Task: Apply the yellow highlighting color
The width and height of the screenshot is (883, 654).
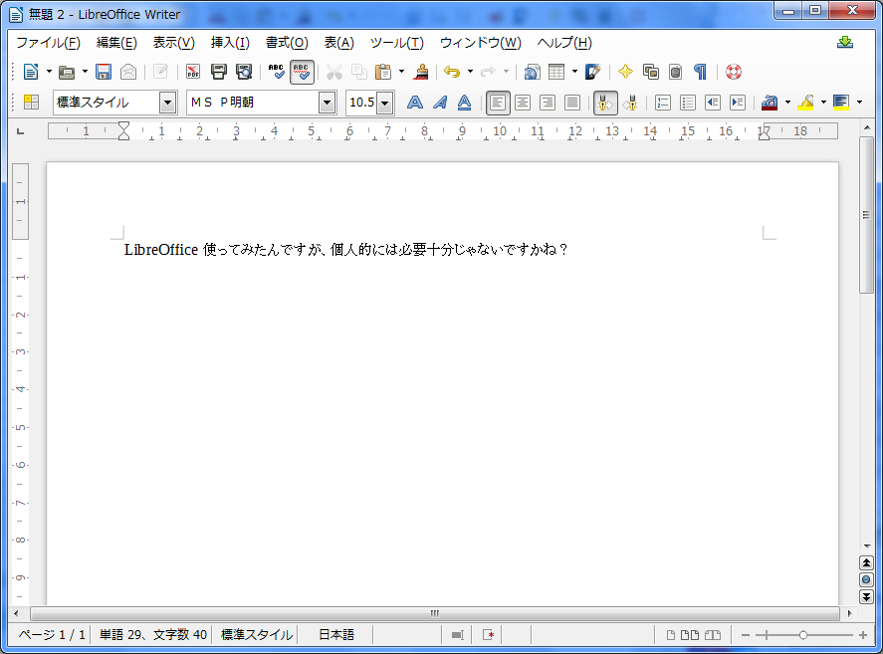Action: point(806,102)
